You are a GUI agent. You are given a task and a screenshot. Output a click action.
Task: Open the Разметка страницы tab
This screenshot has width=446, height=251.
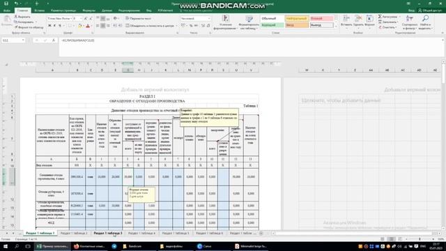coord(63,10)
